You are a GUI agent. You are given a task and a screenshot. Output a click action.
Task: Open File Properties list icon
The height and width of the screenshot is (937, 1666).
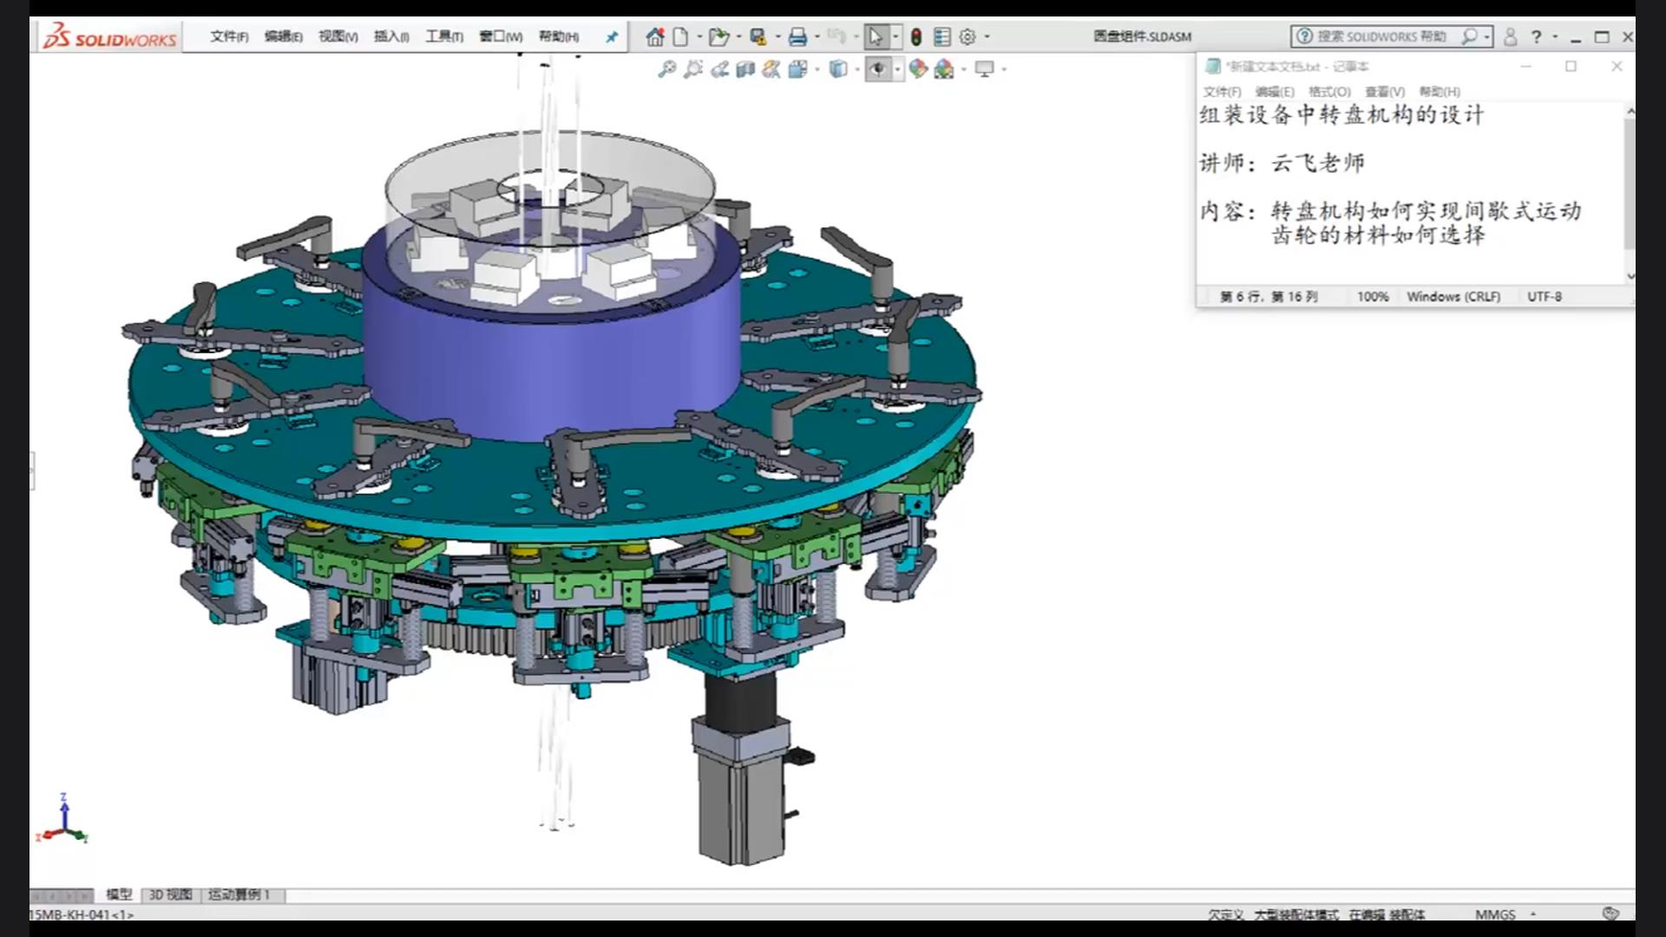[x=942, y=37]
